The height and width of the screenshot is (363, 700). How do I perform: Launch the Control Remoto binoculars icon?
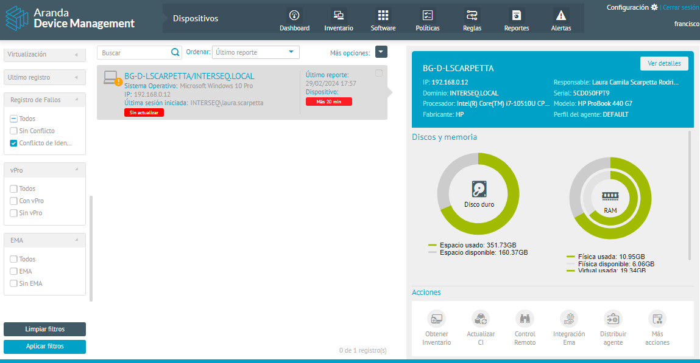(525, 319)
